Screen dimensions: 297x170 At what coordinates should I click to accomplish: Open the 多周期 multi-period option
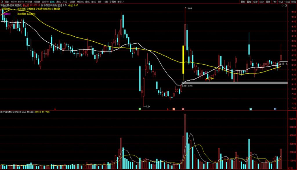pyautogui.click(x=112, y=2)
